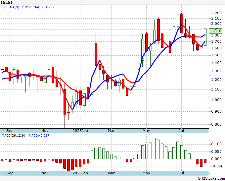Viewport: 225px width, 181px height.
Task: Click the 2.200 price axis label
Action: [x=216, y=13]
